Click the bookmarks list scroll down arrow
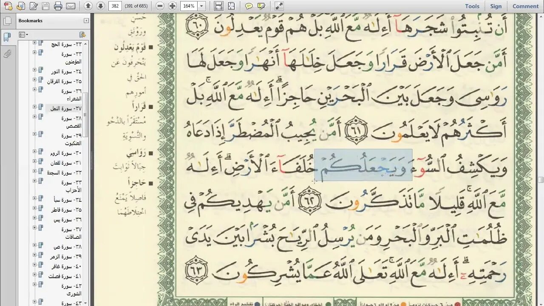The height and width of the screenshot is (306, 544). [x=86, y=303]
